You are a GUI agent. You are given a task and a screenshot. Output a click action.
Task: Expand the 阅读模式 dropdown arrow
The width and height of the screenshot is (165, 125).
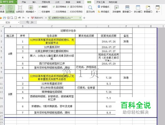click(x=35, y=12)
